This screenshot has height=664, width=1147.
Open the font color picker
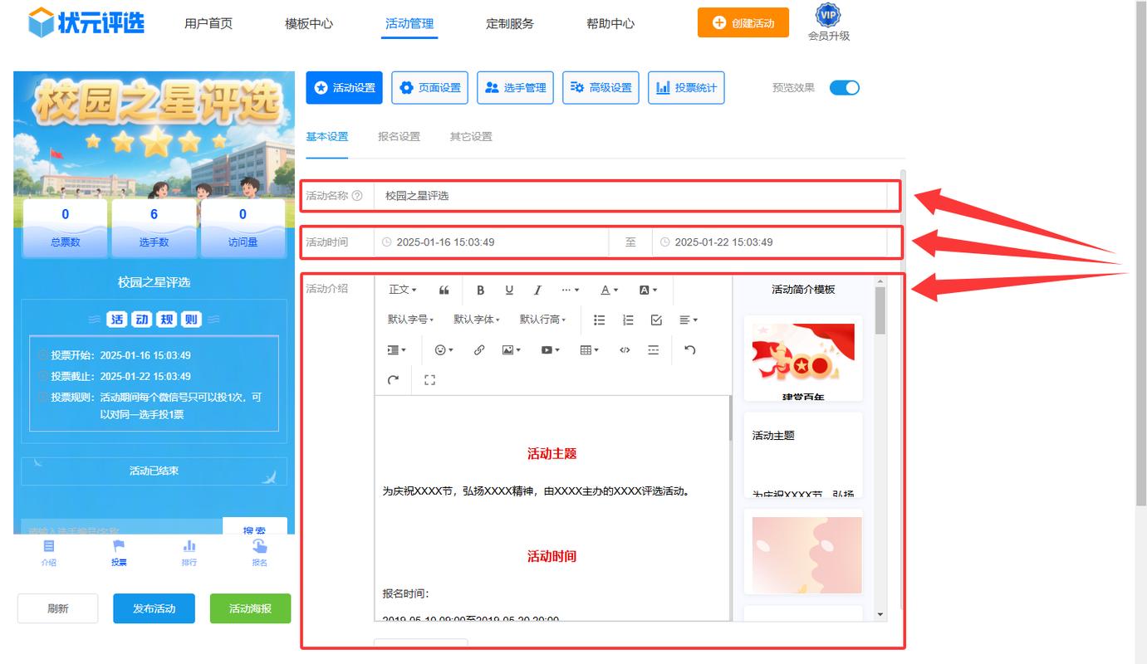click(x=609, y=290)
